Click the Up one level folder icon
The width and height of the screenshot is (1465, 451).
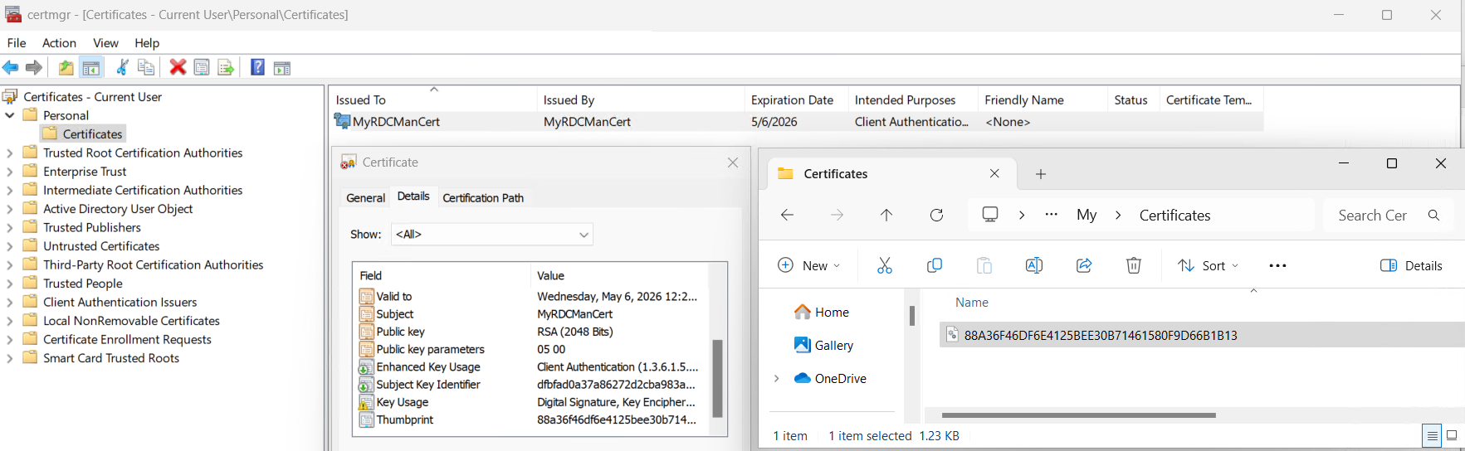click(66, 68)
